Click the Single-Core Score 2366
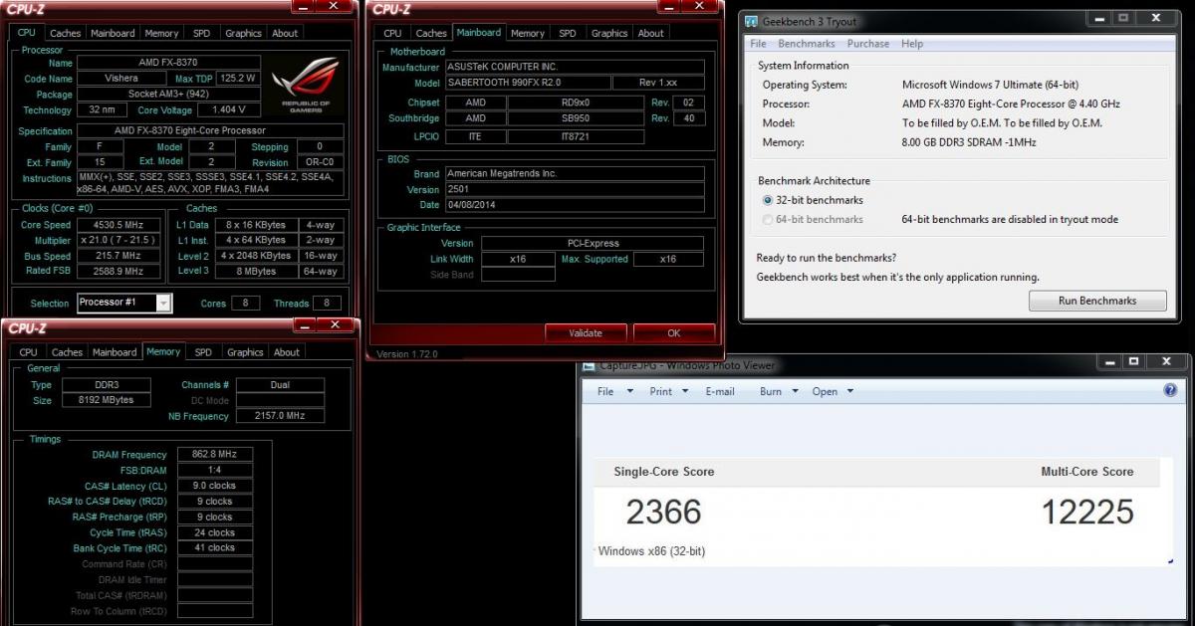Screen dimensions: 1195x626 (663, 513)
